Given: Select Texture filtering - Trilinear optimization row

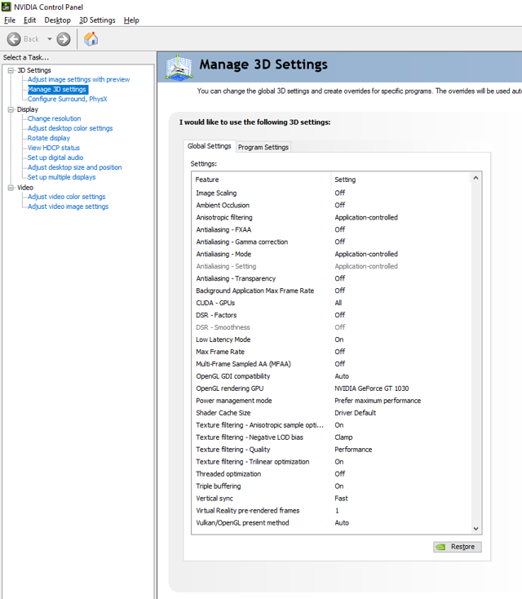Looking at the screenshot, I should [331, 462].
